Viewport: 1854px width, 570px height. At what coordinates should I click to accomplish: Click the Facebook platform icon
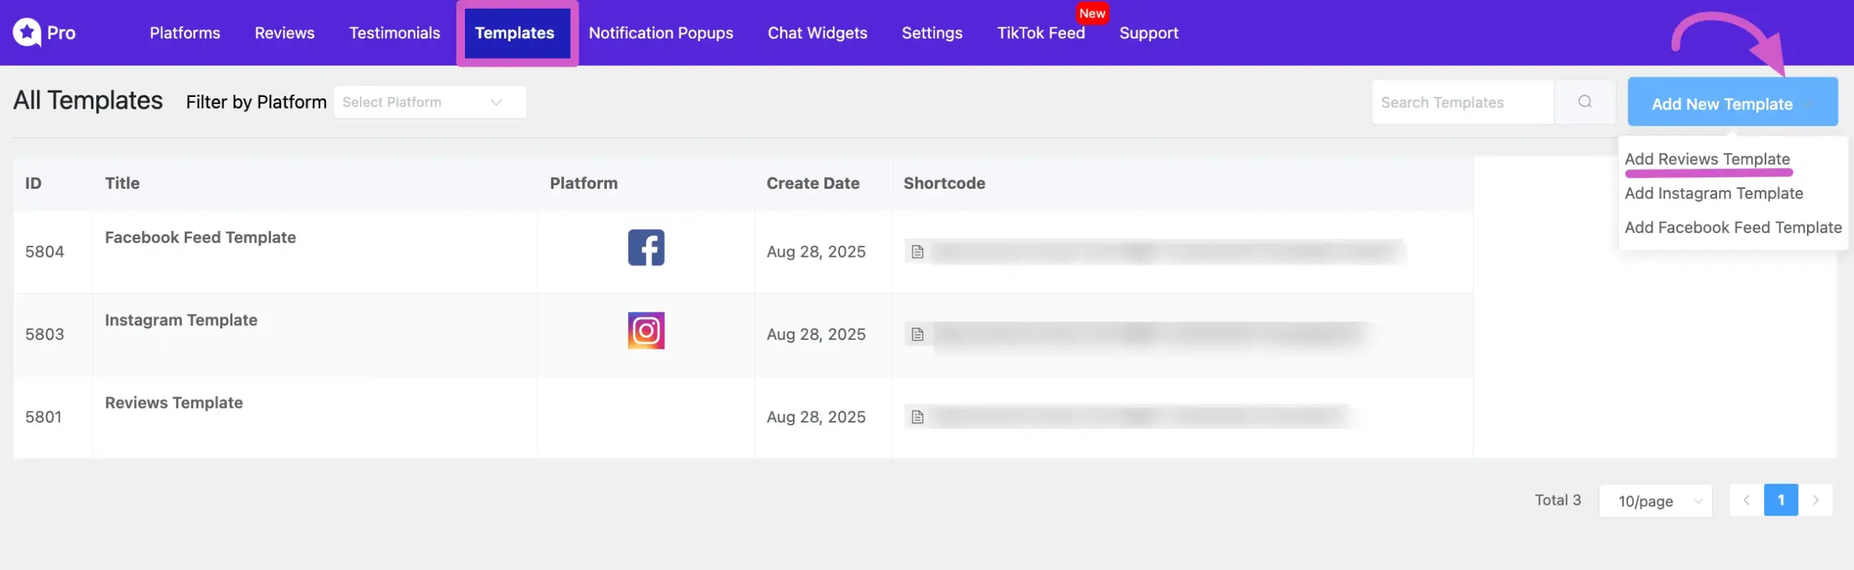(645, 248)
